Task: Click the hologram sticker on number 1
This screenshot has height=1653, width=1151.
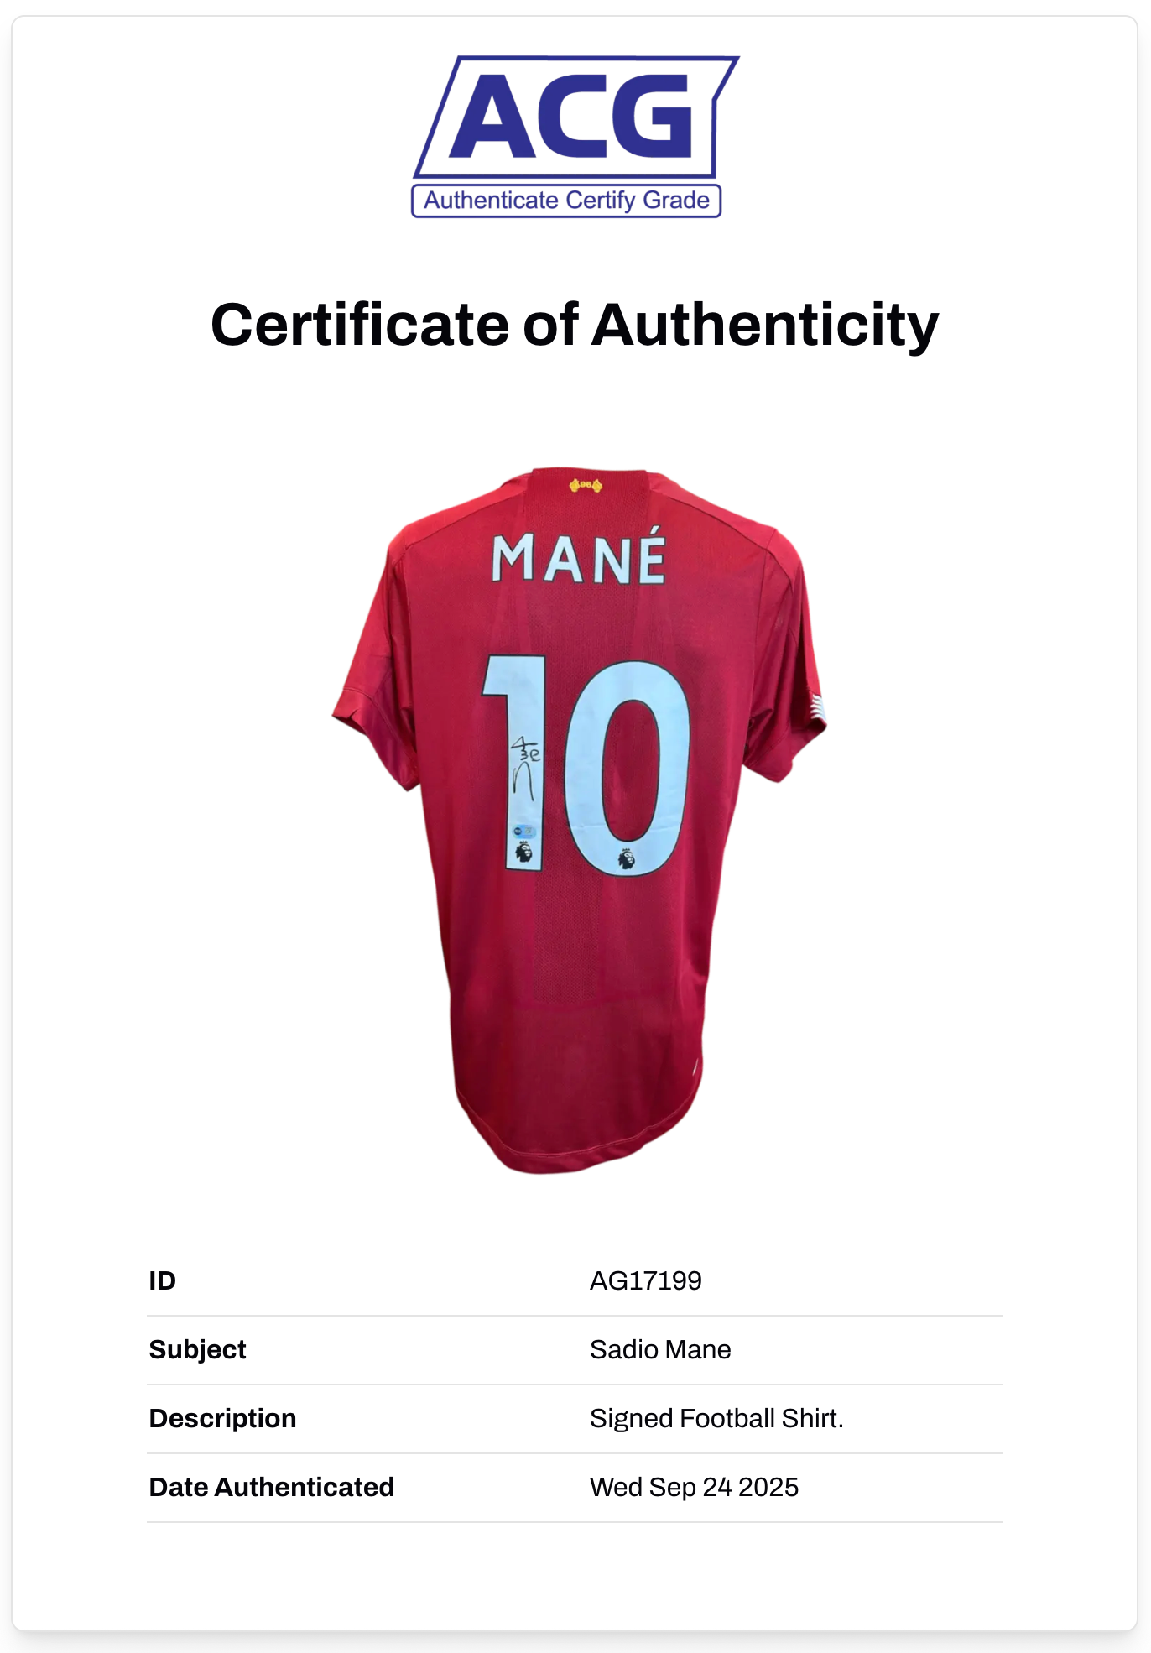Action: pos(524,832)
